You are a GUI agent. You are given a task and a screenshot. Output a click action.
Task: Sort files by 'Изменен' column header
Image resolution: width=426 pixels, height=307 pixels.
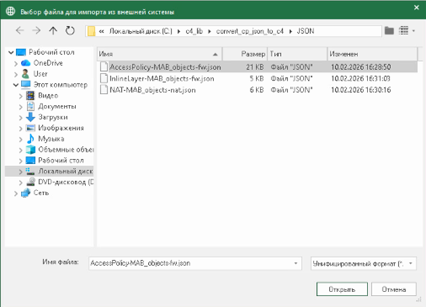pos(372,54)
